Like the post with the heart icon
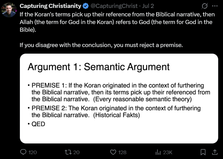This screenshot has width=223, height=159. pyautogui.click(x=113, y=152)
